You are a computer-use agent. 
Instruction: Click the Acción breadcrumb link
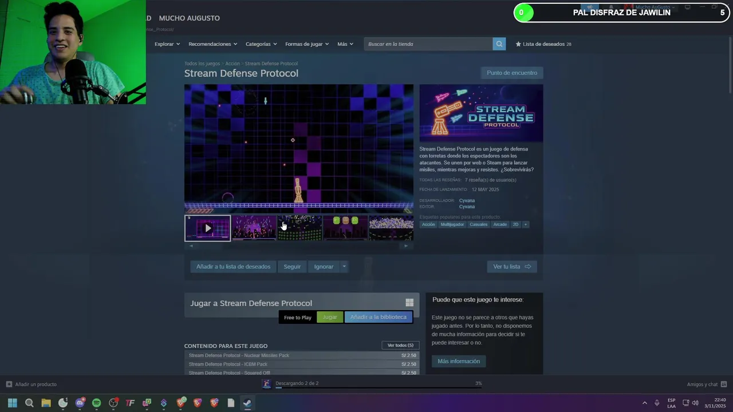[x=232, y=64]
